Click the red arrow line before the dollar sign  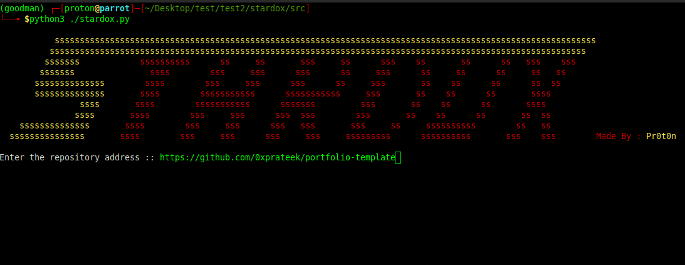coord(11,18)
